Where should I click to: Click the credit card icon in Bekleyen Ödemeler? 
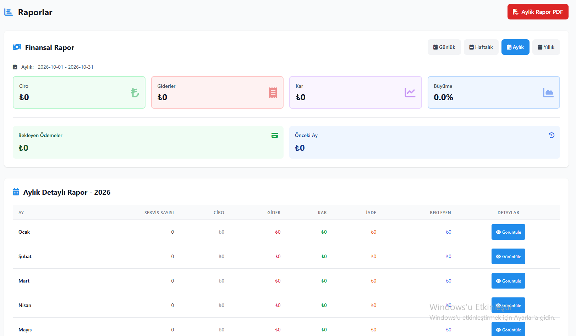pyautogui.click(x=275, y=135)
